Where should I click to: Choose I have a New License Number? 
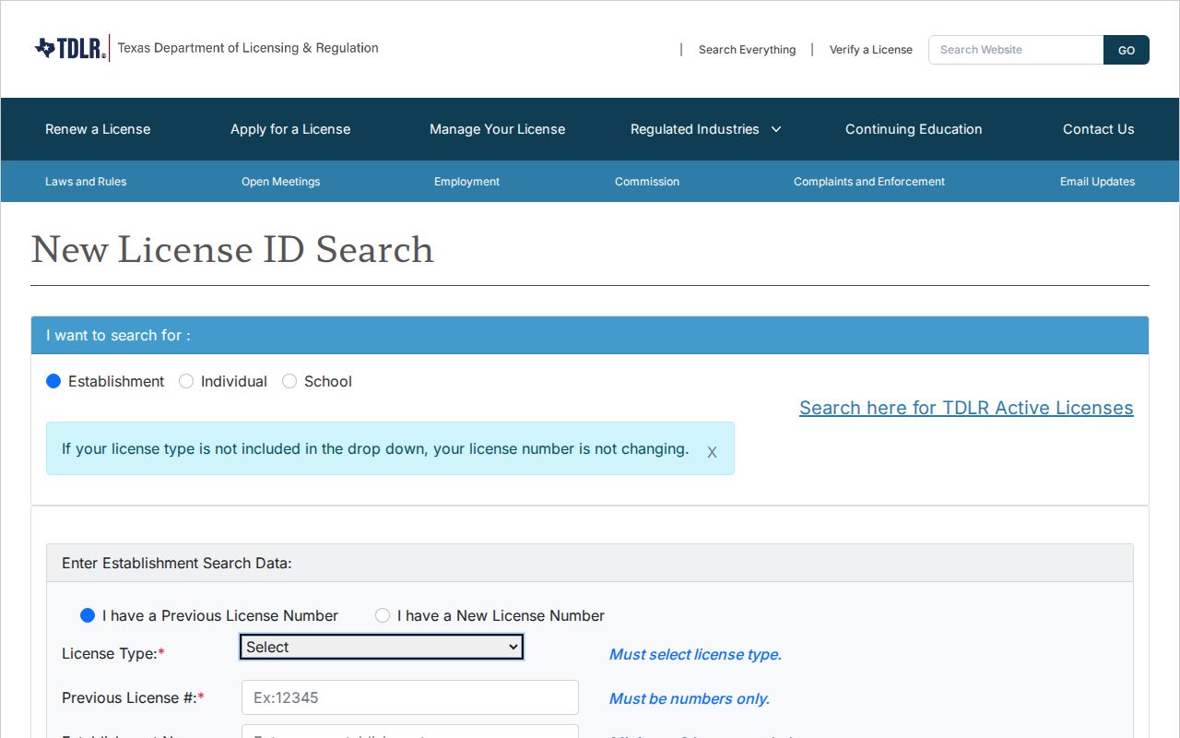click(383, 615)
